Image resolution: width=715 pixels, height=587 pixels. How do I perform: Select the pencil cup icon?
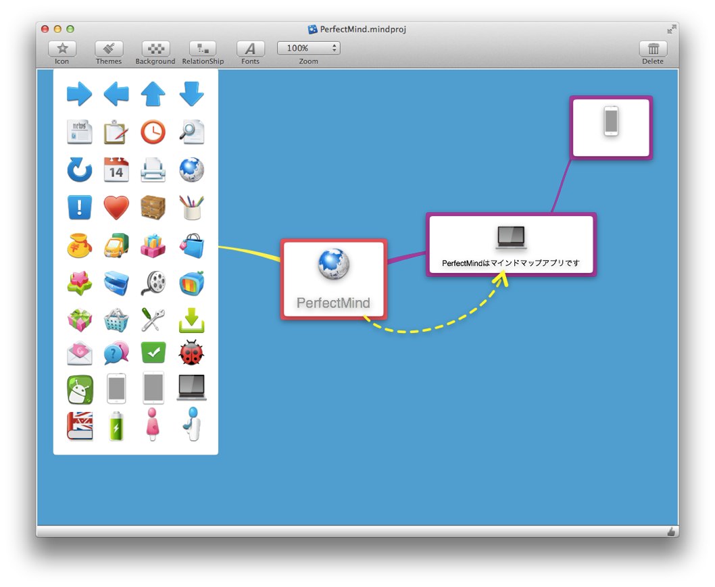coord(191,207)
